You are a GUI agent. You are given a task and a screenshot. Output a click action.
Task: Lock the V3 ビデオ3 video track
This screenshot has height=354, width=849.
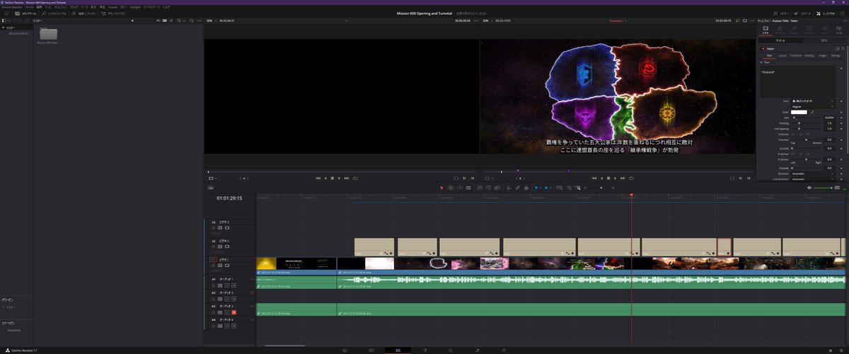point(212,227)
